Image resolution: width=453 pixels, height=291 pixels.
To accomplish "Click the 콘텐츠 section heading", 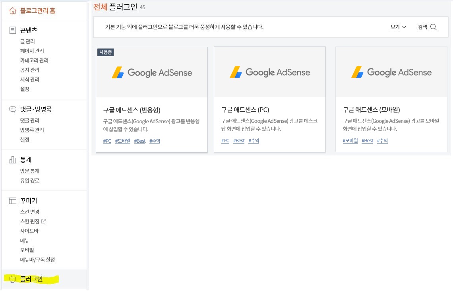I will pyautogui.click(x=29, y=30).
